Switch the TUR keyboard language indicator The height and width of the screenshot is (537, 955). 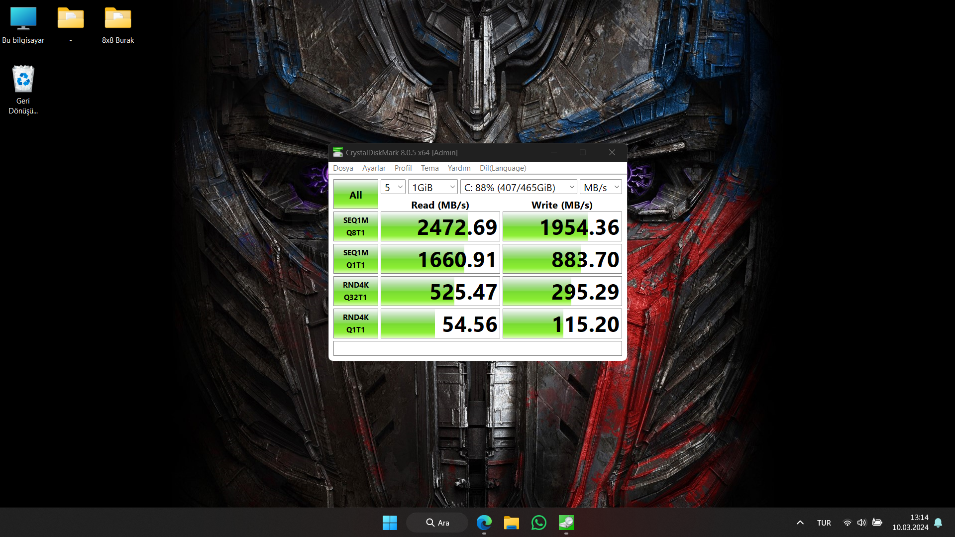pyautogui.click(x=824, y=523)
